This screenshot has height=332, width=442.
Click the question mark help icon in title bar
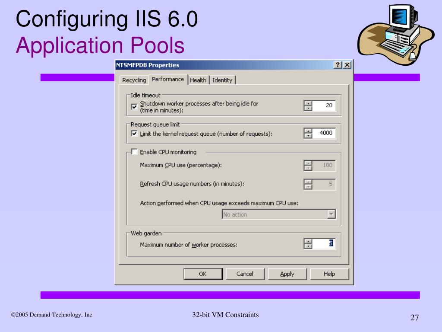tap(338, 65)
